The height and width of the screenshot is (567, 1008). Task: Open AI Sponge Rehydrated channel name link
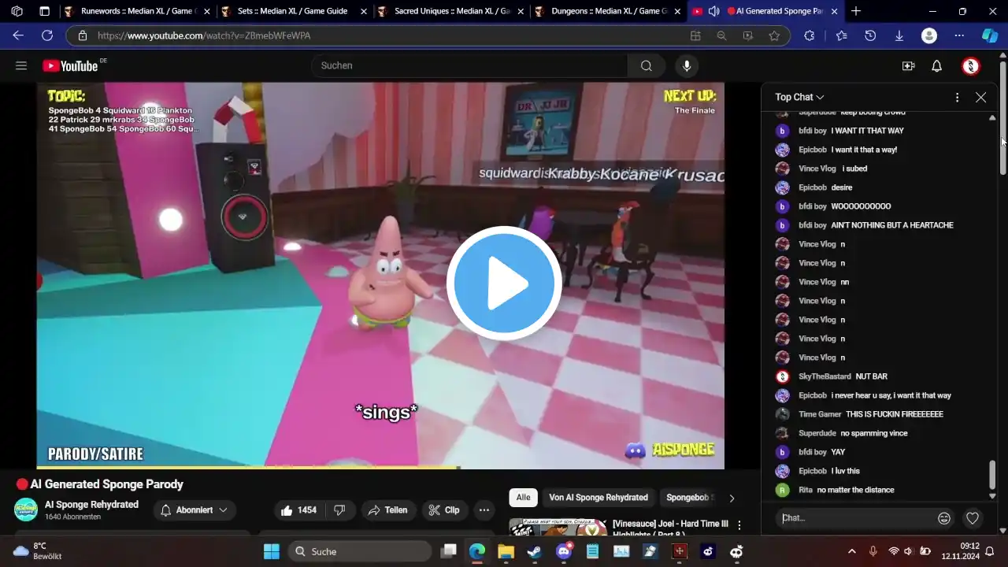coord(91,505)
